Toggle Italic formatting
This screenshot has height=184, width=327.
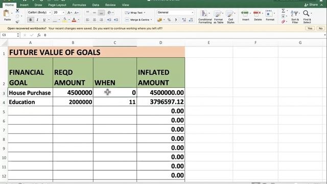tap(37, 20)
